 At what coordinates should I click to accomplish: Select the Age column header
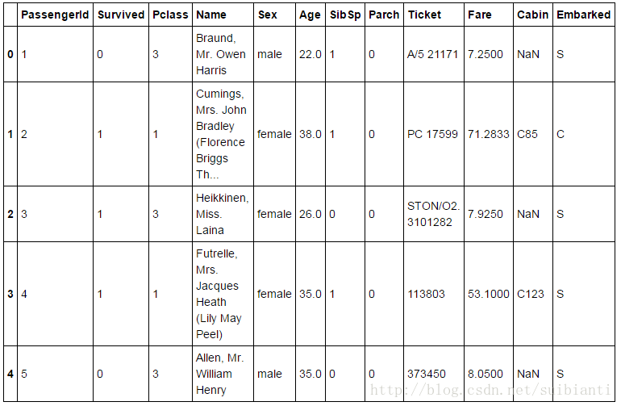(310, 15)
